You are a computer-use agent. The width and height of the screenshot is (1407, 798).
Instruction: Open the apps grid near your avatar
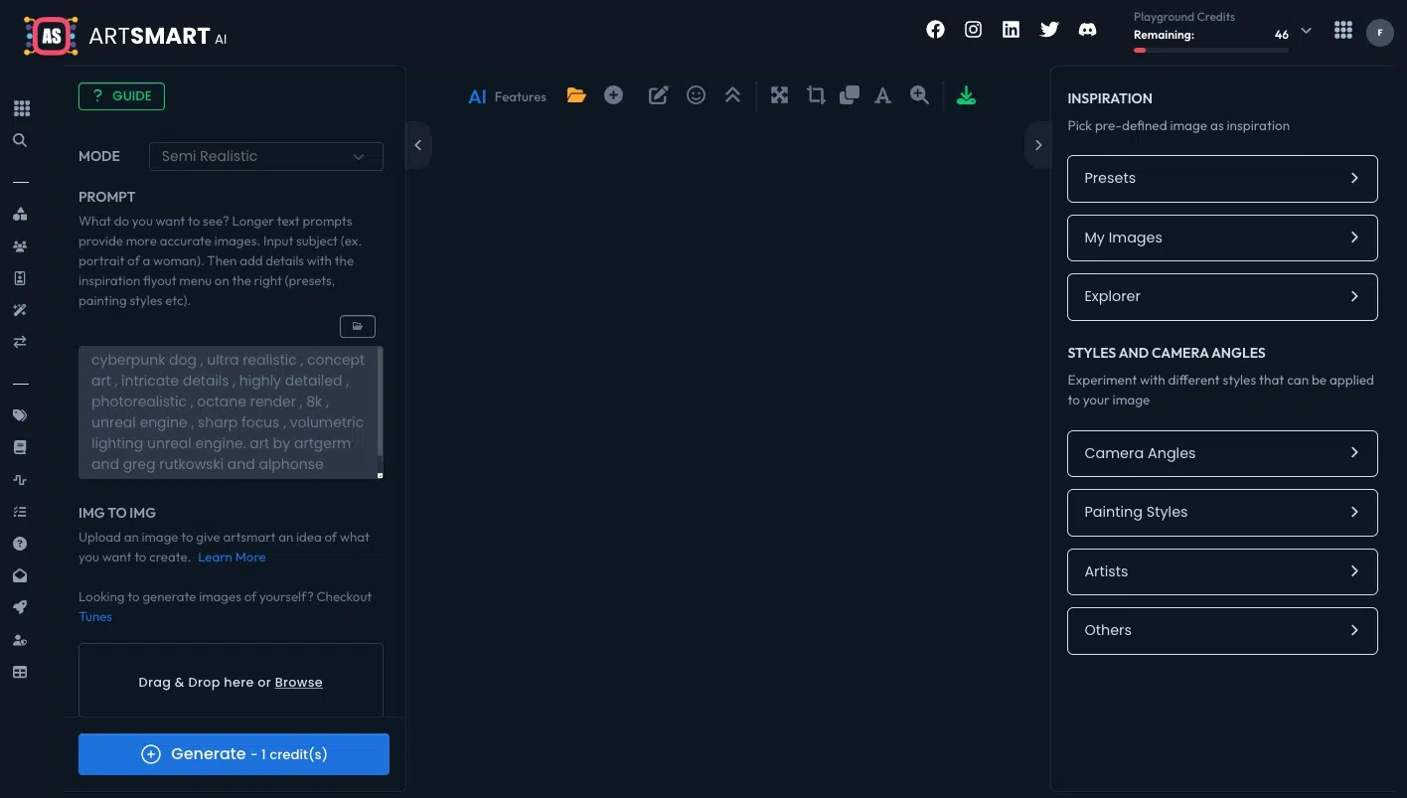[x=1342, y=30]
